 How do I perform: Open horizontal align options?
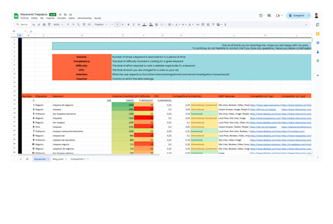(170, 24)
